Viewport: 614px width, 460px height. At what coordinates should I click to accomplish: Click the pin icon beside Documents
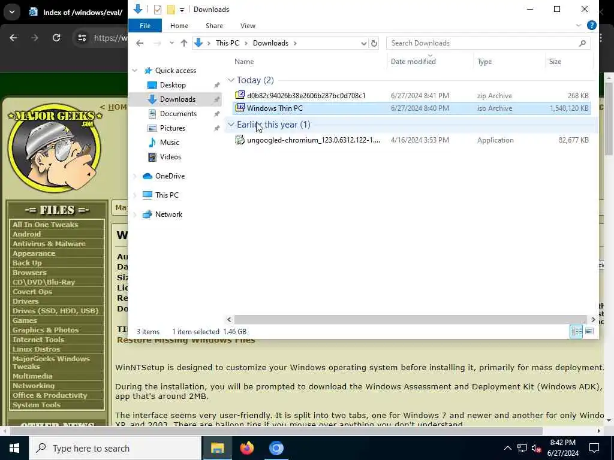click(x=216, y=114)
